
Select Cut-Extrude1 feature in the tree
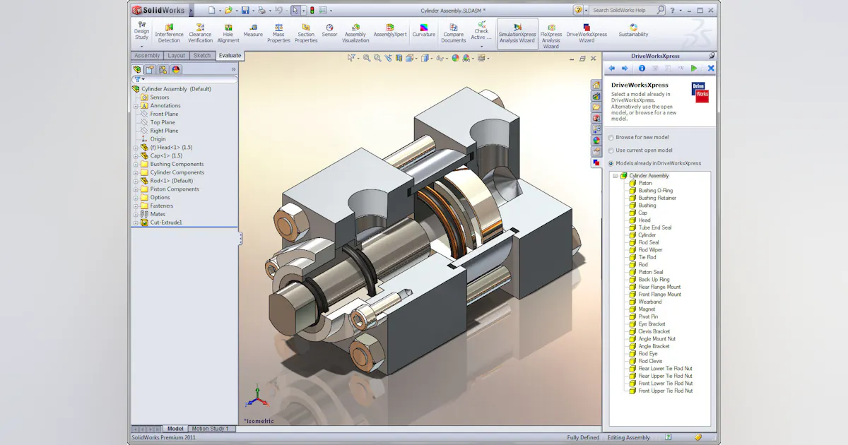click(166, 222)
